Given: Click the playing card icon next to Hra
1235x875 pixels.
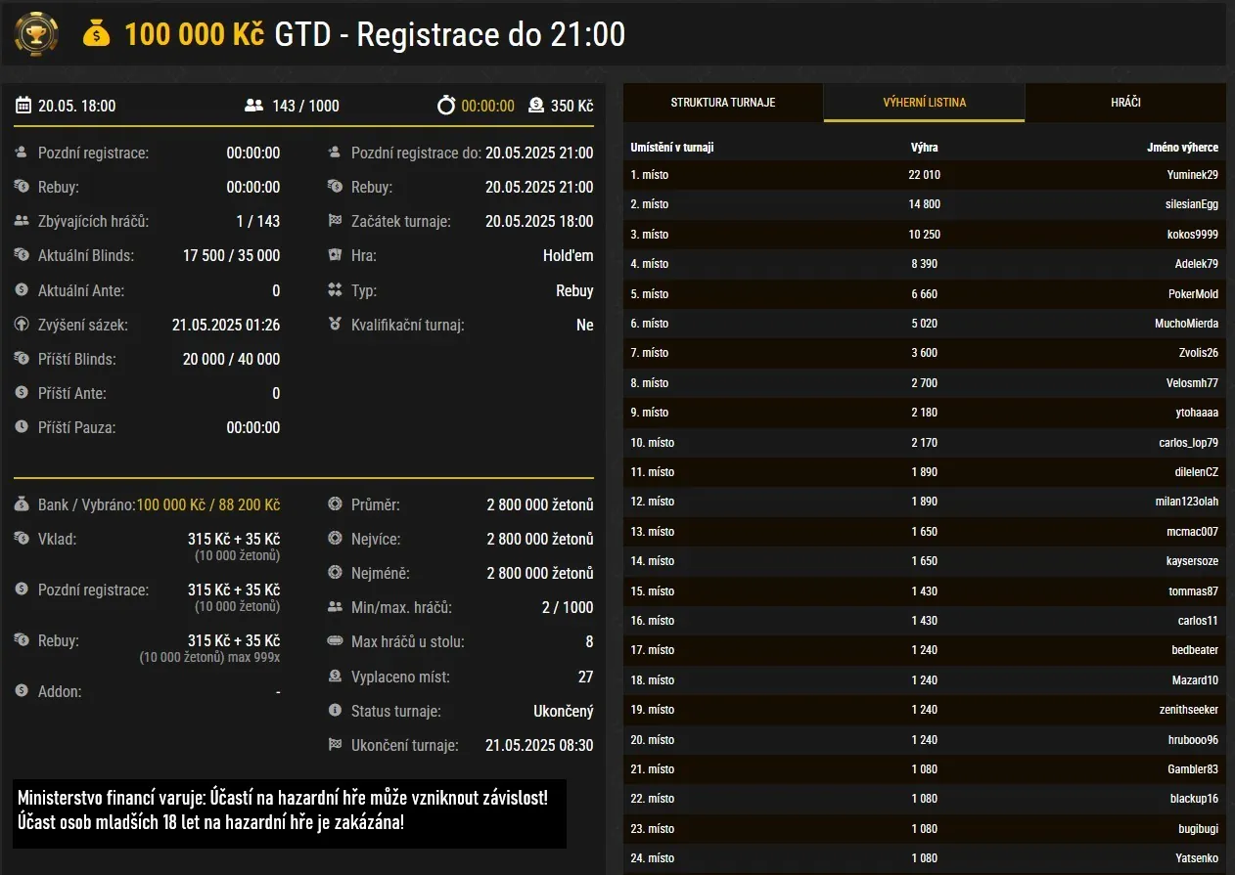Looking at the screenshot, I should (335, 255).
